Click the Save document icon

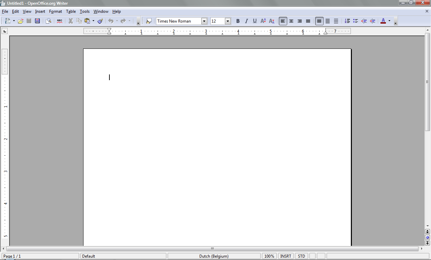point(37,21)
